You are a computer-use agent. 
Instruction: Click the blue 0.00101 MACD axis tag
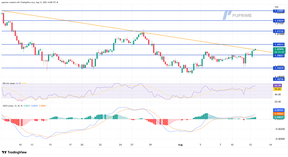[279, 110]
